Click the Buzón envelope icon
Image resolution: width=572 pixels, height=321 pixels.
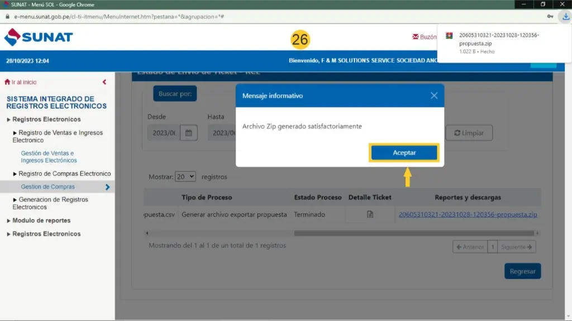[415, 37]
